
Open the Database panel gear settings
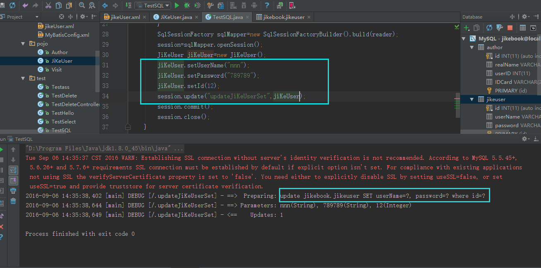click(x=526, y=17)
